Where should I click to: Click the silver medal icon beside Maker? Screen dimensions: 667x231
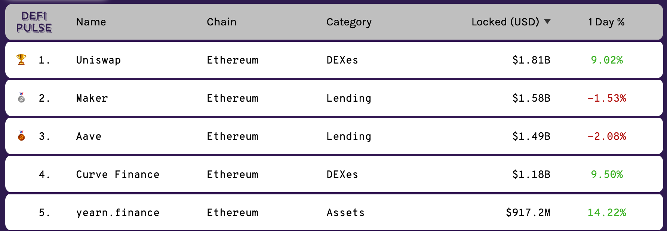21,98
